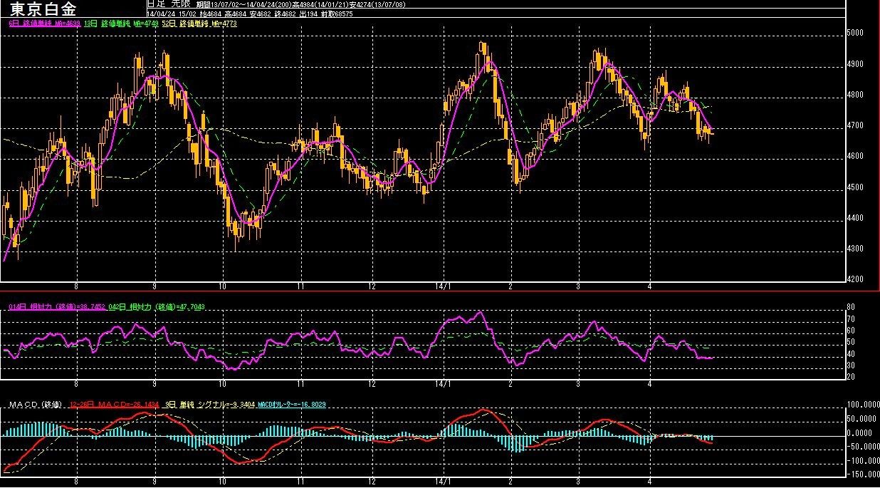Click month 2 label under the MACD panel
880x488 pixels.
[510, 482]
